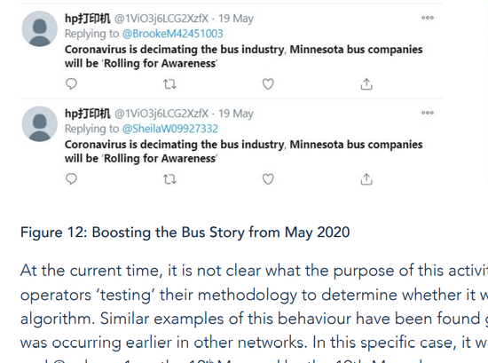Reply to the first bus industry tweet
The image size is (488, 363).
(x=71, y=84)
